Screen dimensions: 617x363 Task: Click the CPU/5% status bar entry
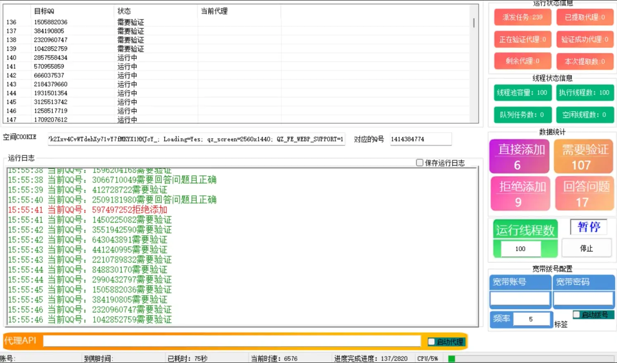pyautogui.click(x=427, y=358)
